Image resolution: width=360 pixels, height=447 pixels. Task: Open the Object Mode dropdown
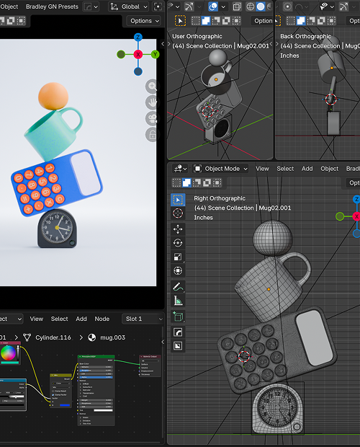[220, 169]
